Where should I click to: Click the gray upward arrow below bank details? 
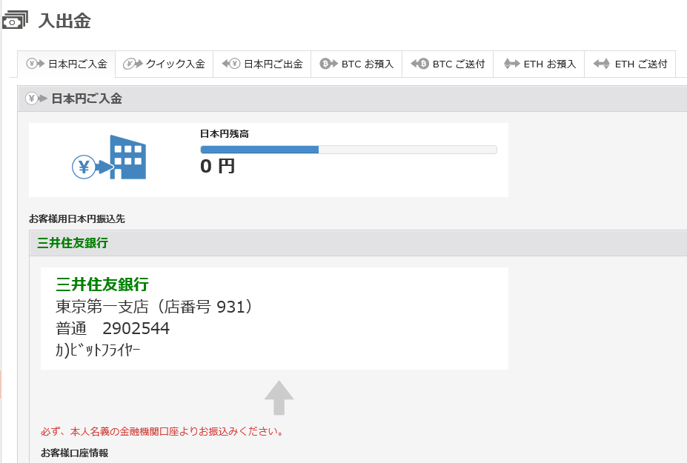coord(279,398)
